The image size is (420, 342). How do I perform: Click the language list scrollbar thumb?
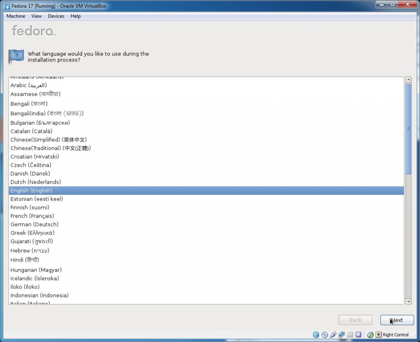pyautogui.click(x=409, y=129)
